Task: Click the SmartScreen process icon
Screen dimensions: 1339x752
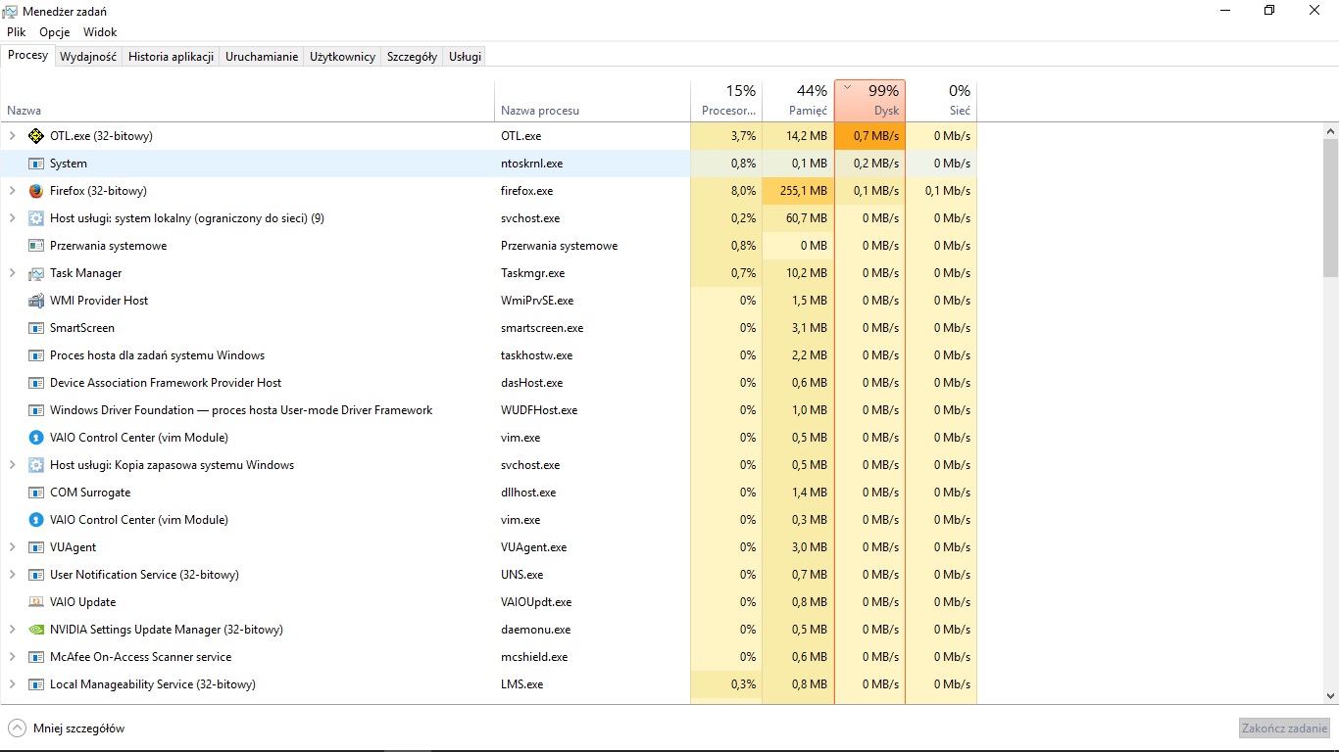Action: coord(36,328)
